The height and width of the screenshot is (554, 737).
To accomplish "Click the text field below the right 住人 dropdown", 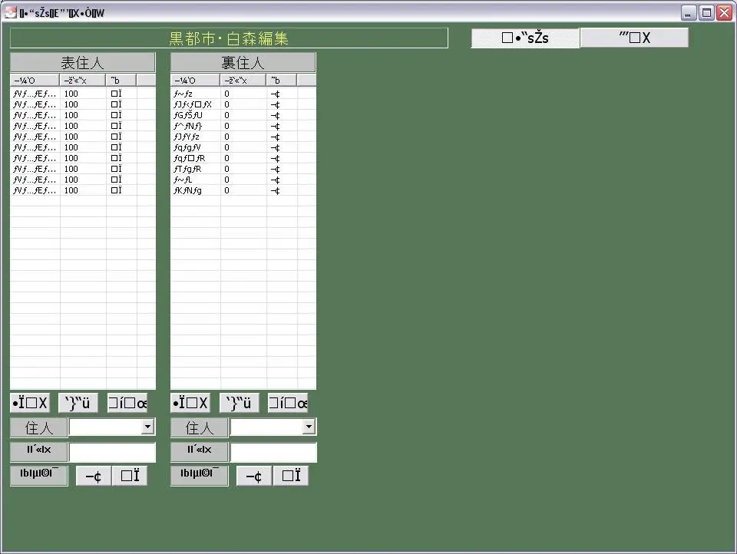I will coord(273,453).
